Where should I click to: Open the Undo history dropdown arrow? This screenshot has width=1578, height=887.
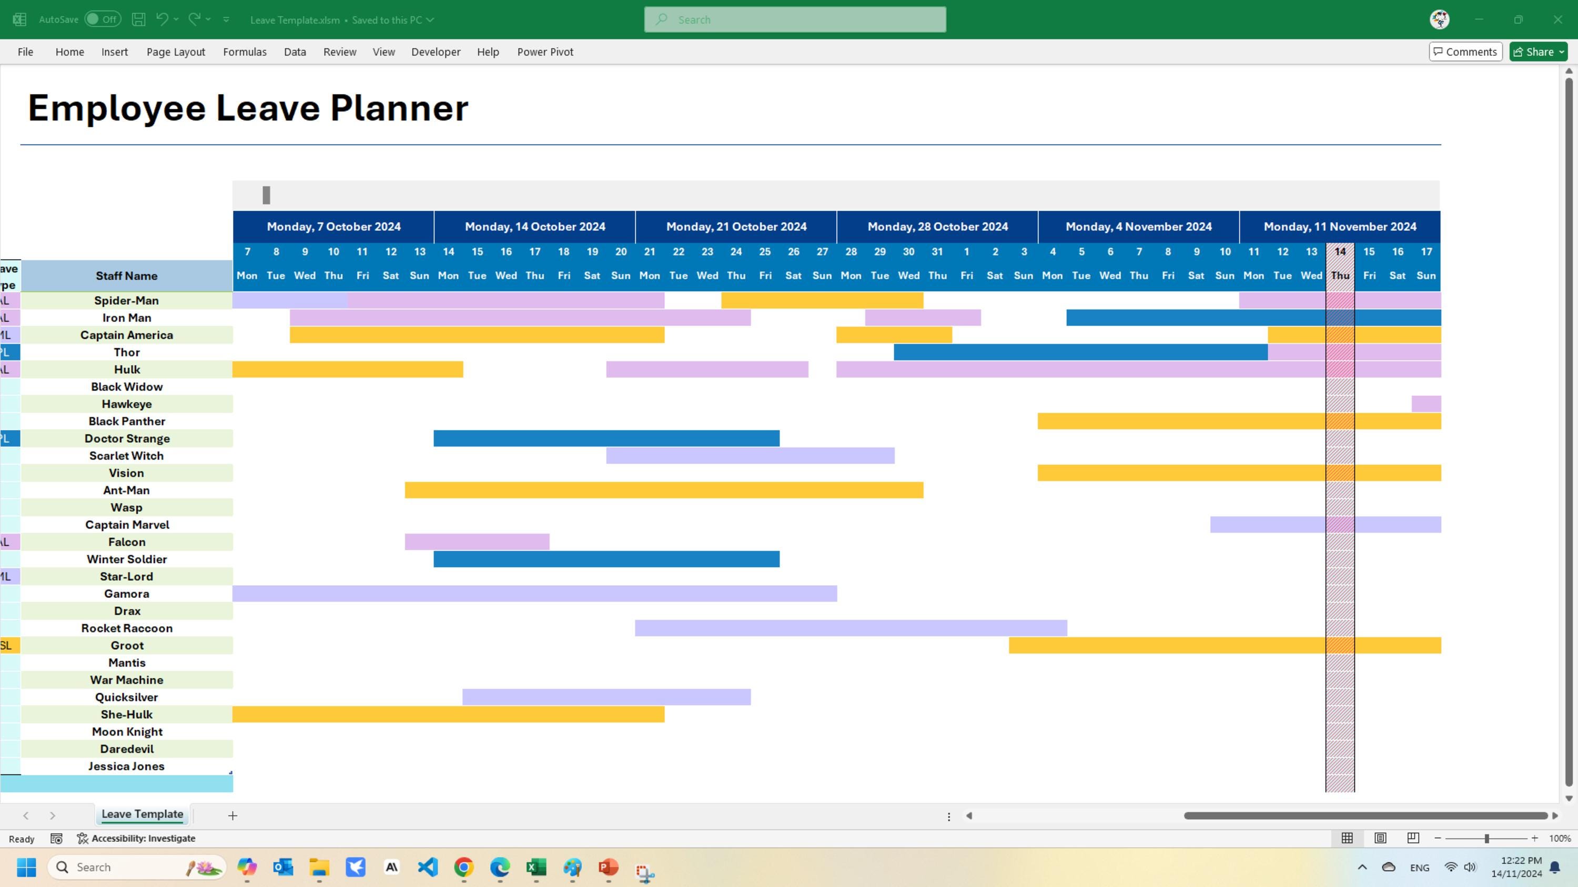click(176, 19)
